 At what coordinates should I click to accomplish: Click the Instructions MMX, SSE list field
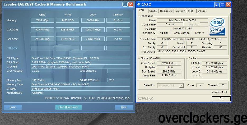(192, 51)
